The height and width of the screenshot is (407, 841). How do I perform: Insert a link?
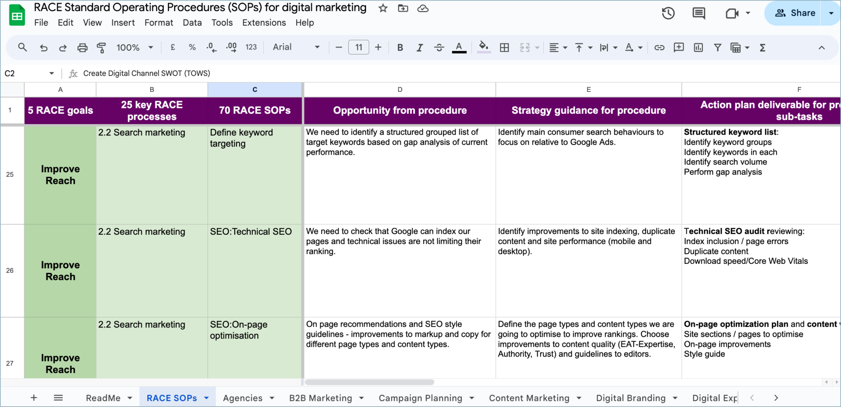(x=659, y=47)
